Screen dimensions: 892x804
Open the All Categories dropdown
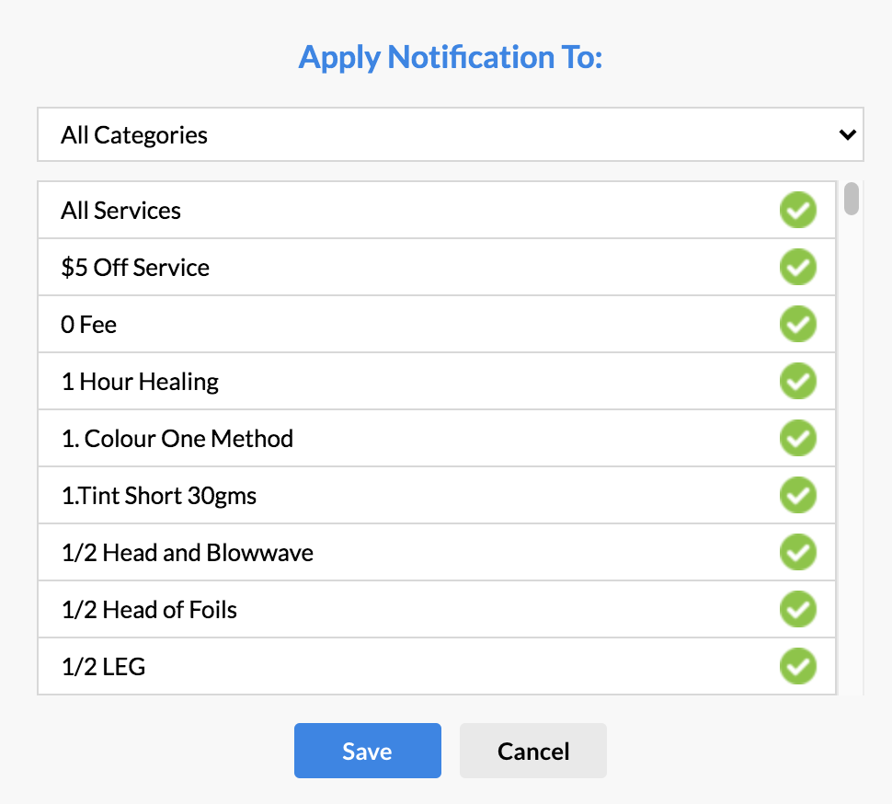pos(450,135)
